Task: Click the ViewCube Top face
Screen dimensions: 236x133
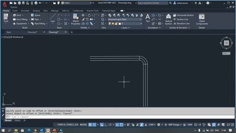Action: pyautogui.click(x=226, y=43)
